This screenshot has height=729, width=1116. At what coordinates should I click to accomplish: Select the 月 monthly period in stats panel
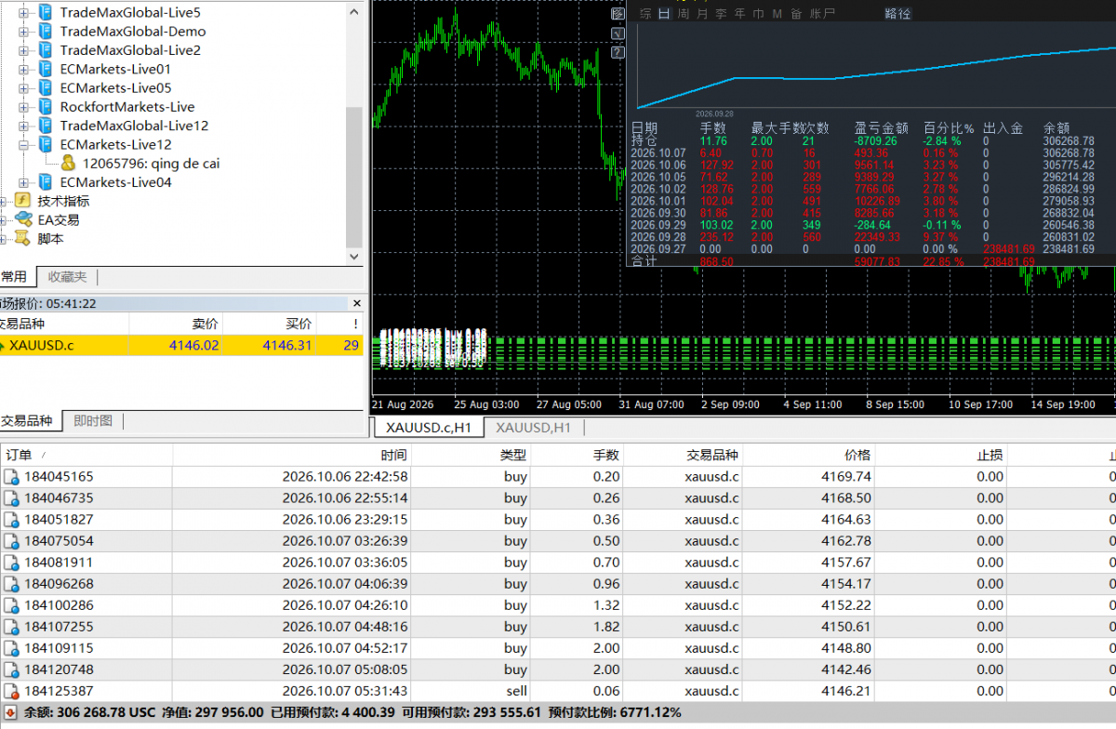pyautogui.click(x=702, y=14)
